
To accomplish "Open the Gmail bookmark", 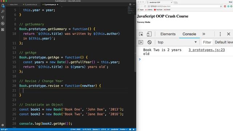I will (167, 10).
